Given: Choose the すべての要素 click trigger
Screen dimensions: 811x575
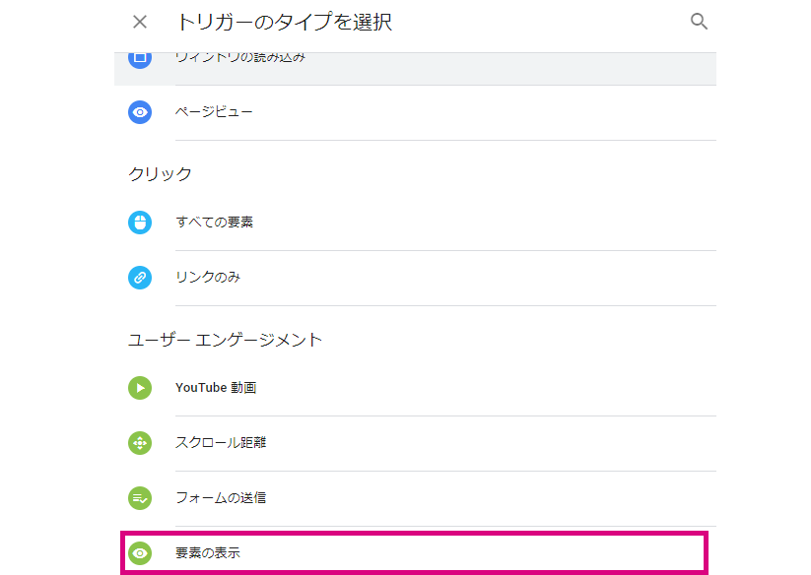Looking at the screenshot, I should pyautogui.click(x=214, y=223).
